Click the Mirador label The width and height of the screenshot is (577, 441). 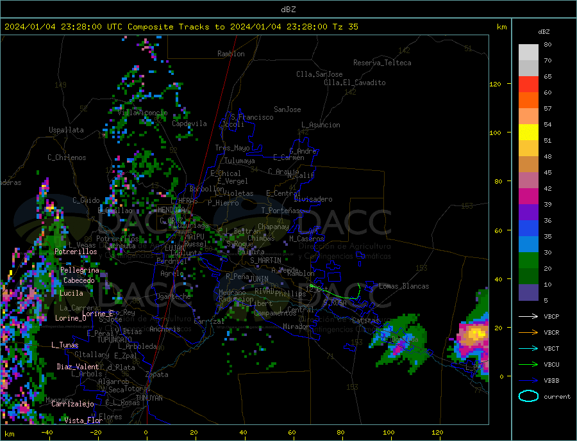click(296, 326)
